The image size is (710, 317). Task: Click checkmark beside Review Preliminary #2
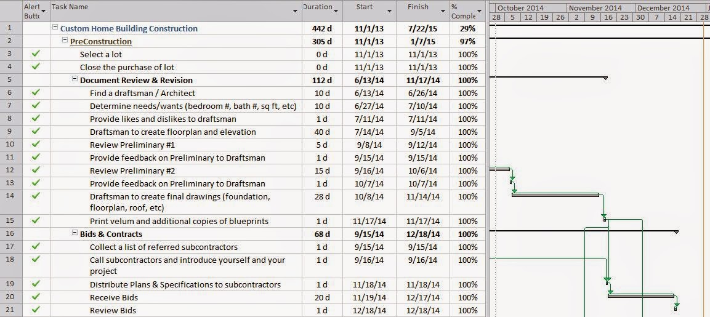[36, 171]
